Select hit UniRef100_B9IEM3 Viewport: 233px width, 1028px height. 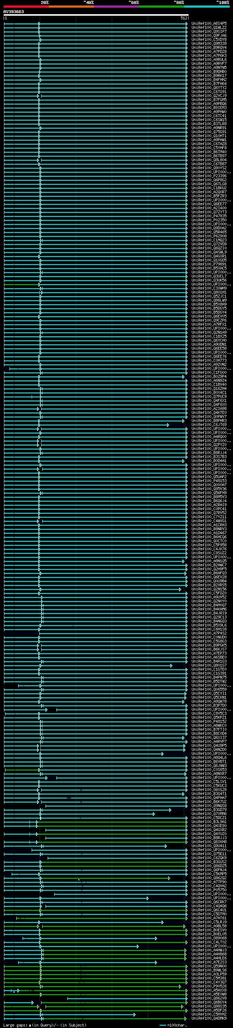[209, 108]
